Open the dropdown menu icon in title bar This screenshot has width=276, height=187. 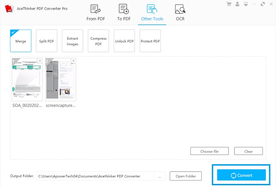click(246, 4)
